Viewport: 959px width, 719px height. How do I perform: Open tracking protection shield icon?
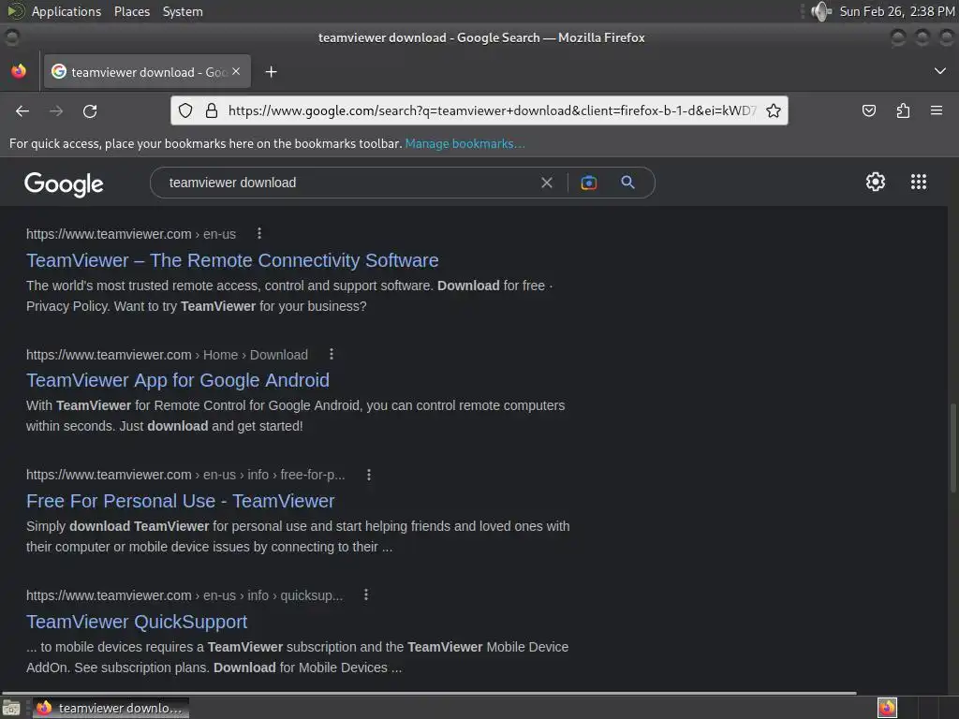[185, 110]
